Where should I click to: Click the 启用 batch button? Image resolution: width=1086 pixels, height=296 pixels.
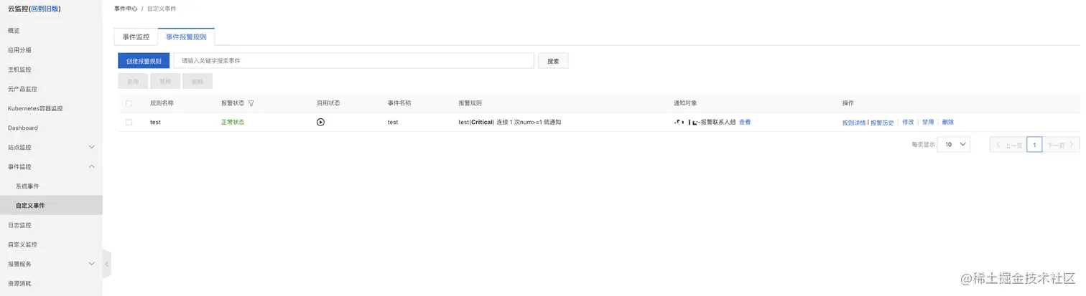(133, 81)
